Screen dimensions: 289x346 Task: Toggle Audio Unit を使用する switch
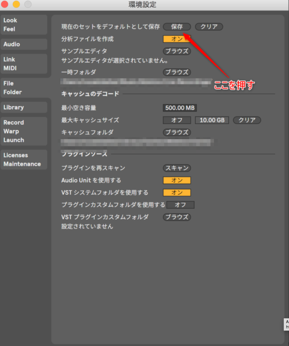click(177, 180)
